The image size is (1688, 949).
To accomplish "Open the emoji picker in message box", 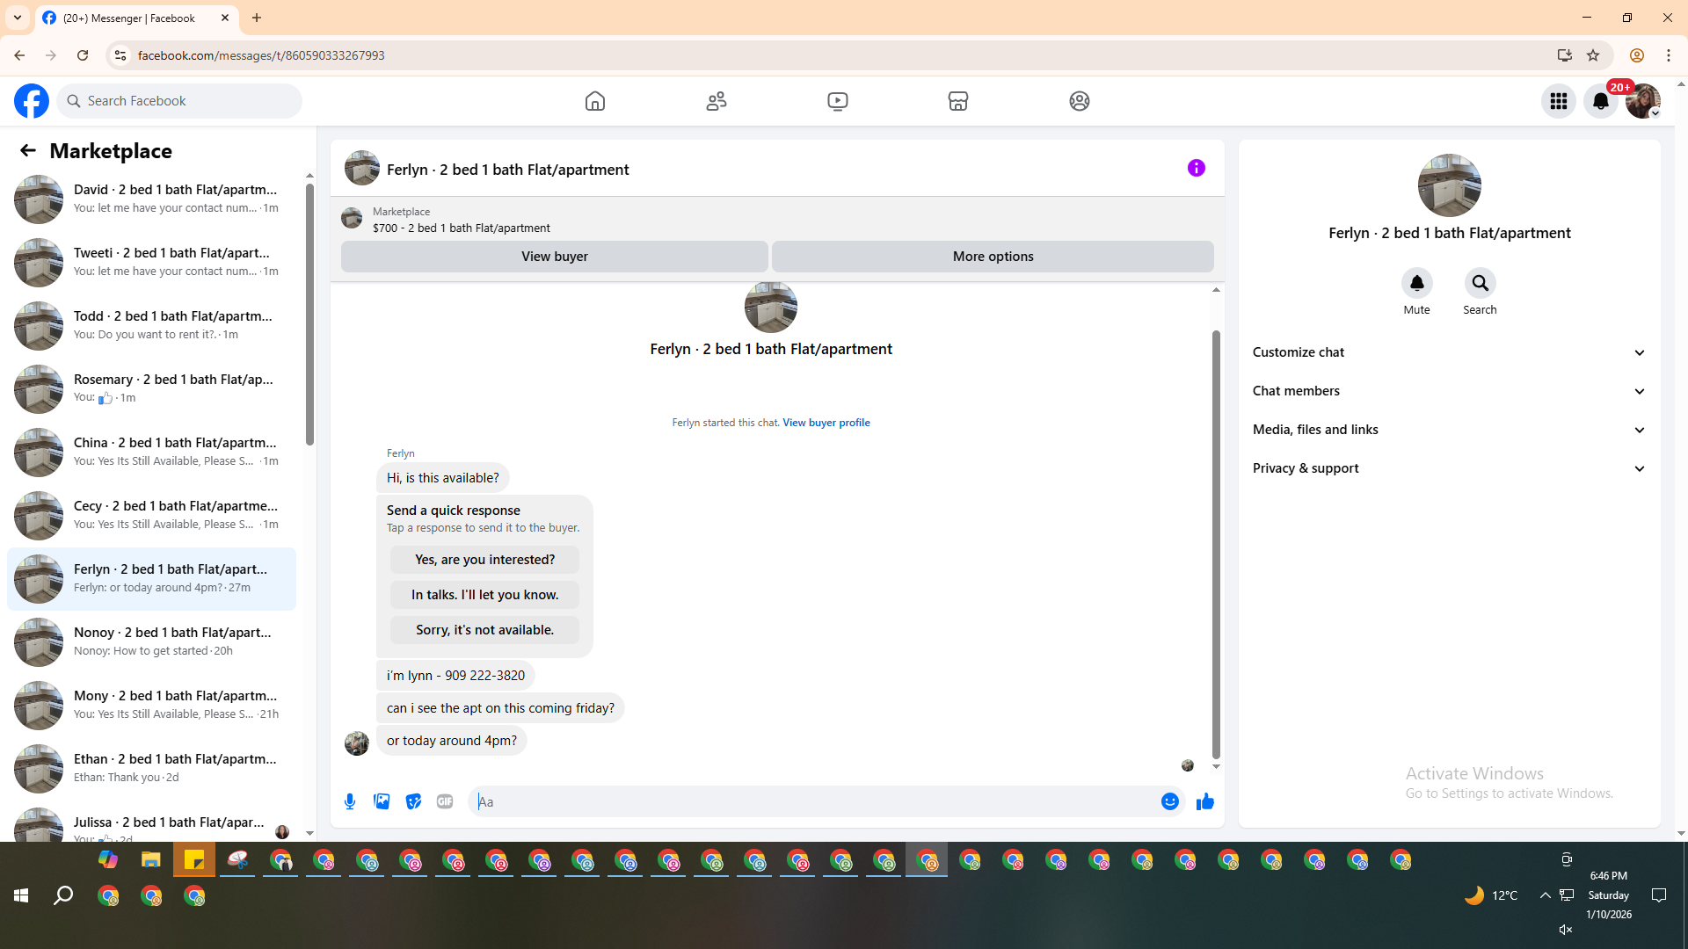I will coord(1169,801).
